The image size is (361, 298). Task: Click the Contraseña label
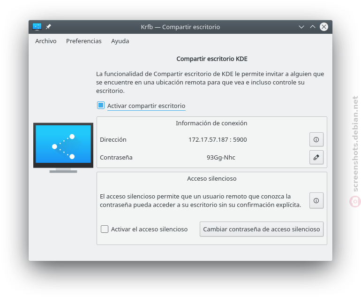(116, 157)
